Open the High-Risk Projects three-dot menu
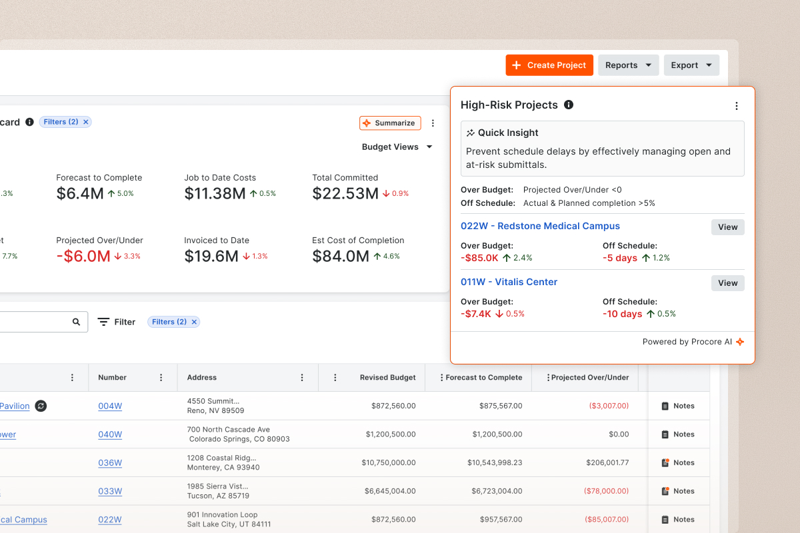800x533 pixels. click(737, 106)
